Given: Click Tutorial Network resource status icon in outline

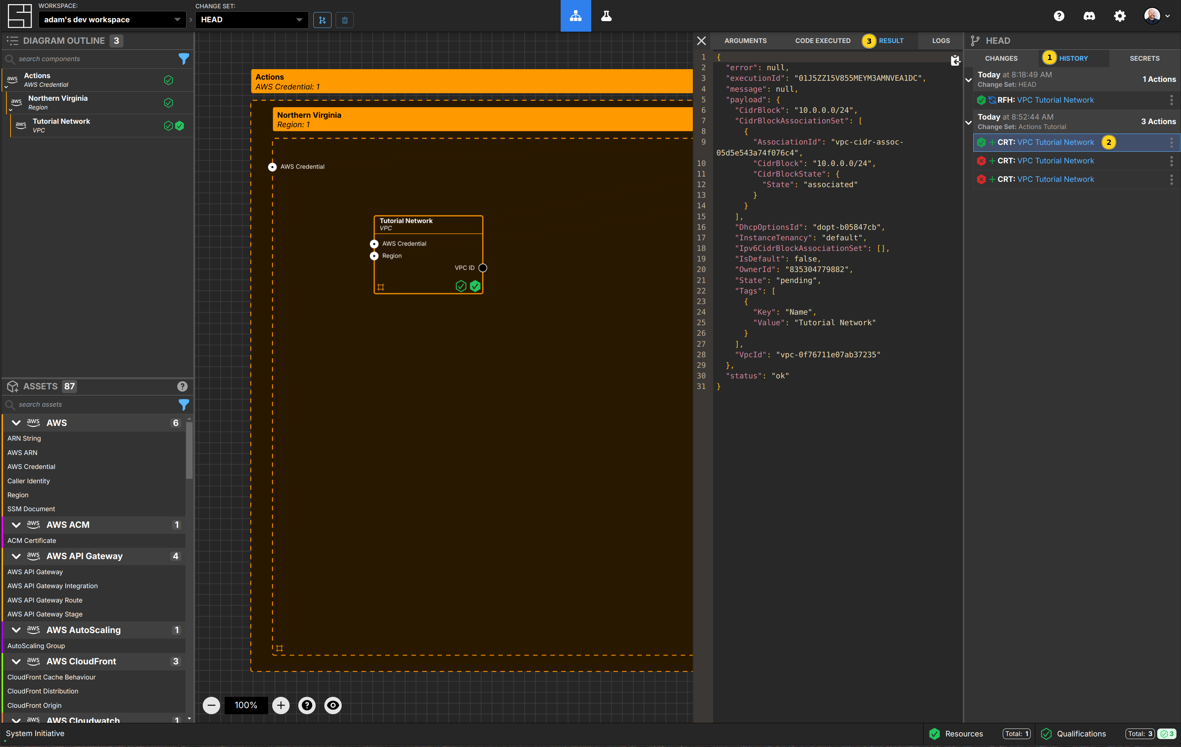Looking at the screenshot, I should (x=179, y=126).
